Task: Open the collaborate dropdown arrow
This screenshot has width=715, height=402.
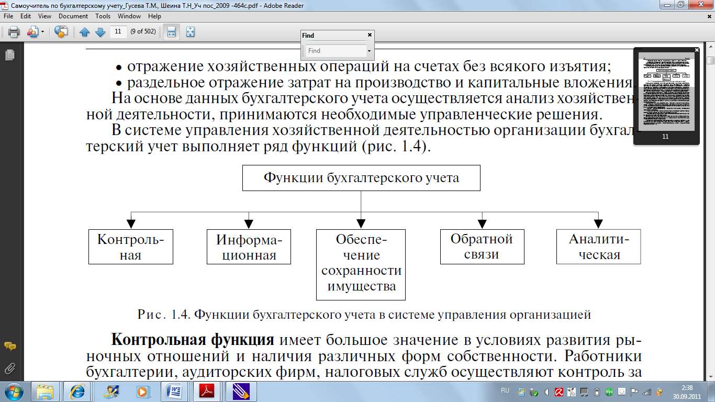Action: (42, 32)
